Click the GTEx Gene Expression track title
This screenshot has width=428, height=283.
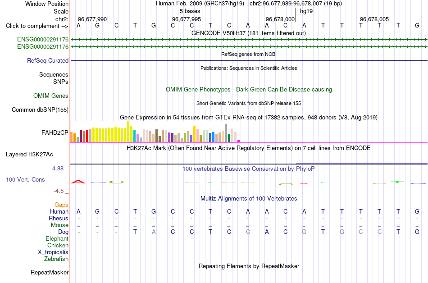tap(249, 117)
